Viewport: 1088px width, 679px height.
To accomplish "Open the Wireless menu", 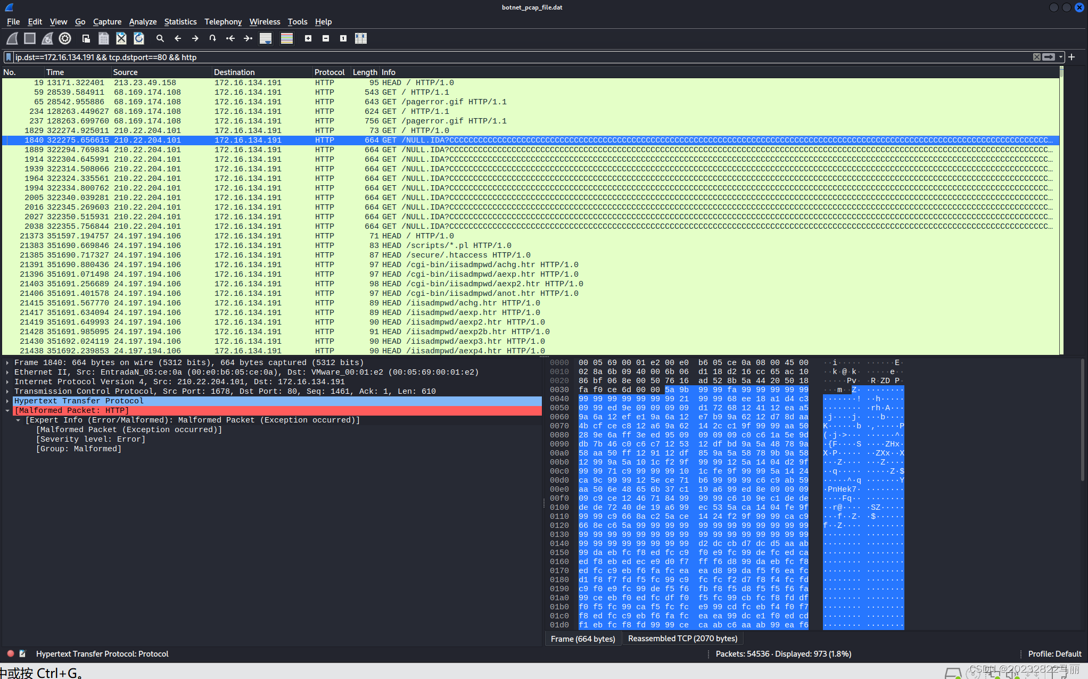I will 265,21.
